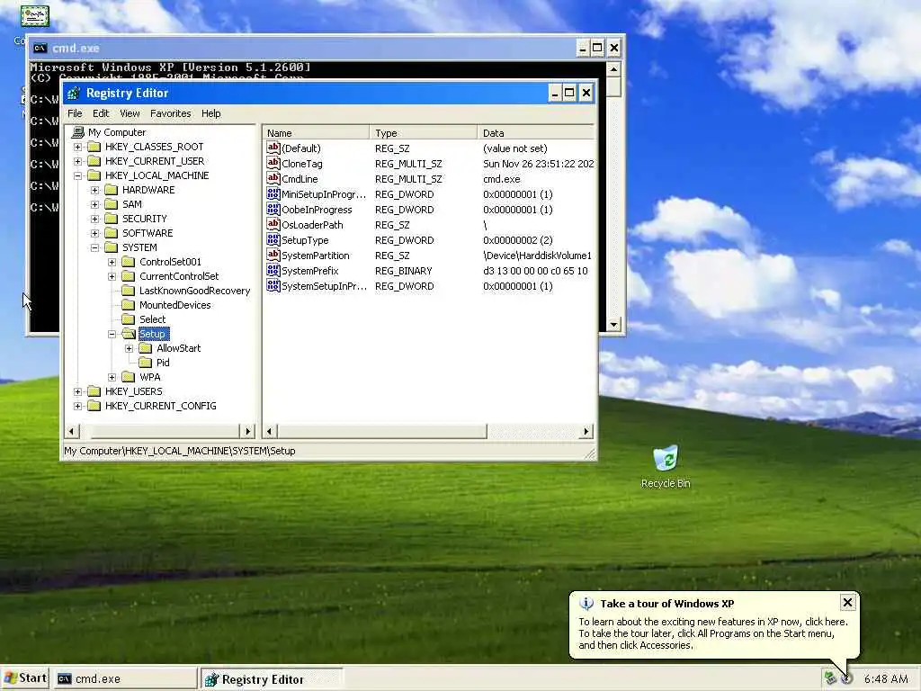
Task: Expand the WPA key
Action: point(112,377)
